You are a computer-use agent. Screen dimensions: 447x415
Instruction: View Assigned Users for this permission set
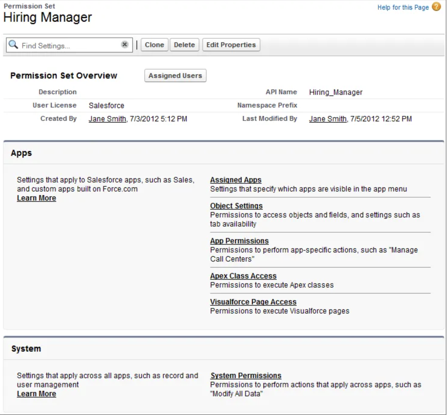(x=175, y=76)
